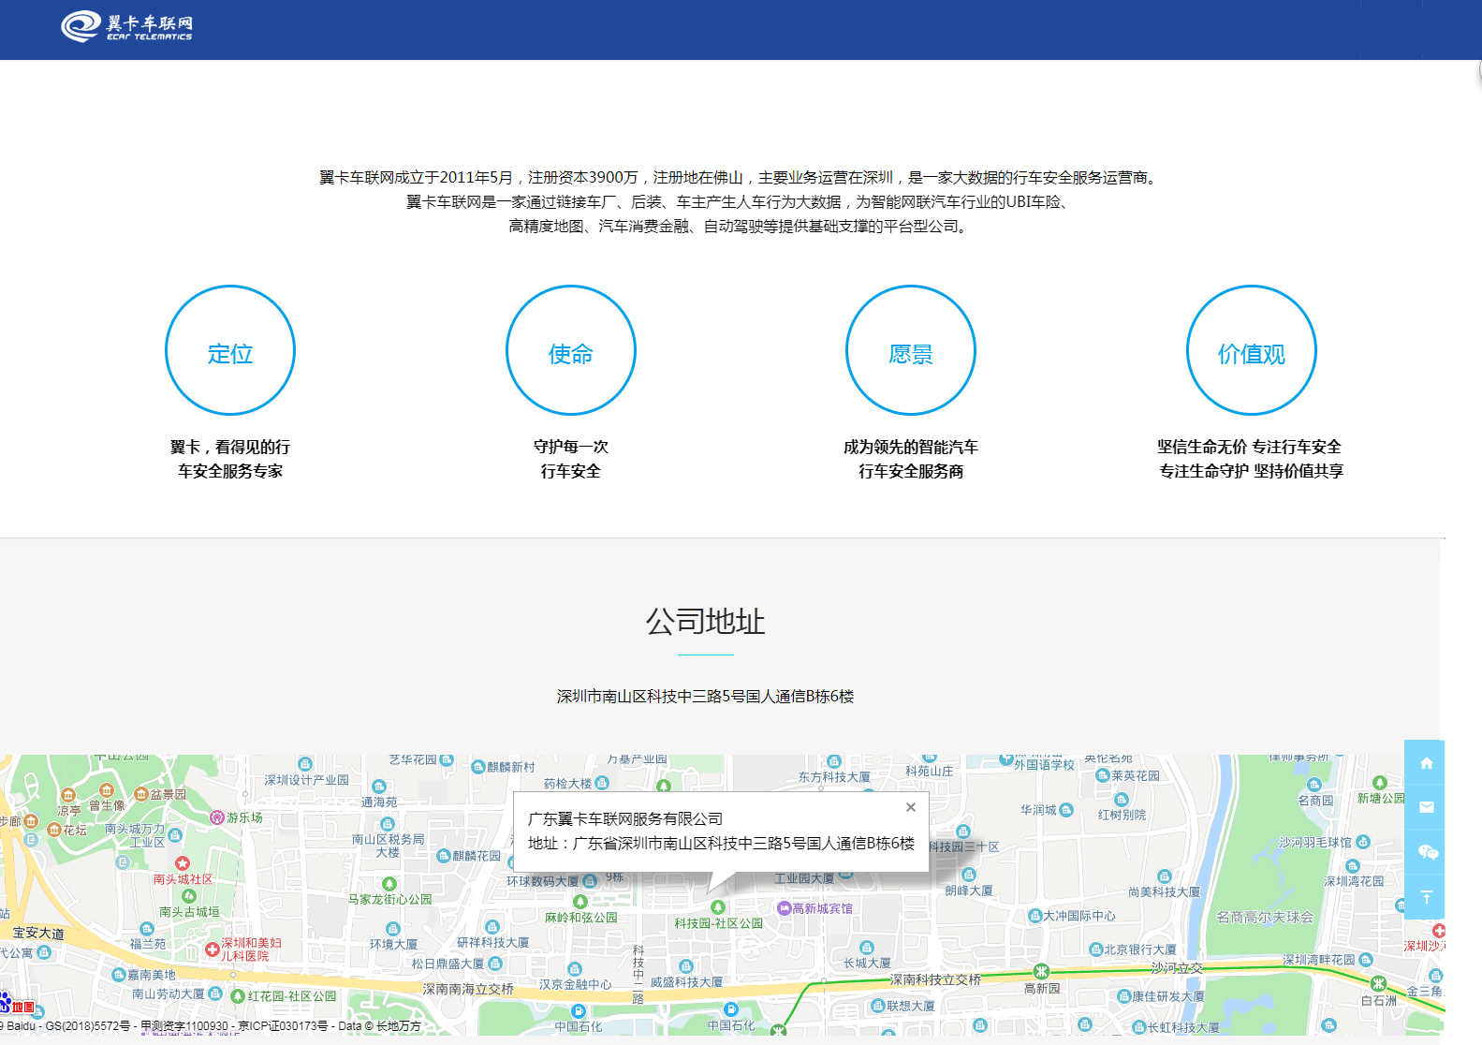Screen dimensions: 1482x1045
Task: Click the 大冲国际中心 building marker
Action: point(1034,916)
